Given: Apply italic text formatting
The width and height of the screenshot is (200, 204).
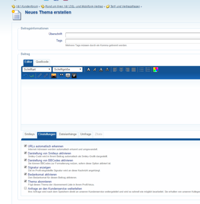Looking at the screenshot, I should click(95, 69).
